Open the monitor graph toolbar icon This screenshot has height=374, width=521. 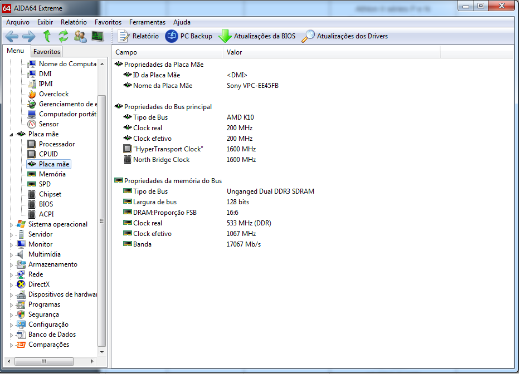point(98,36)
